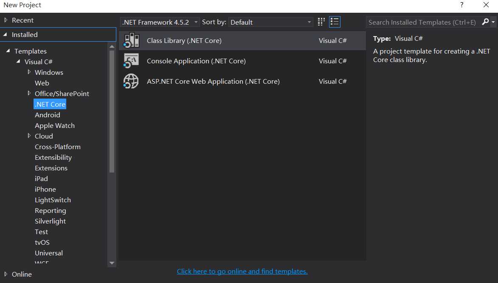Click the Class Library (.NET Core) name
498x283 pixels.
click(x=184, y=40)
